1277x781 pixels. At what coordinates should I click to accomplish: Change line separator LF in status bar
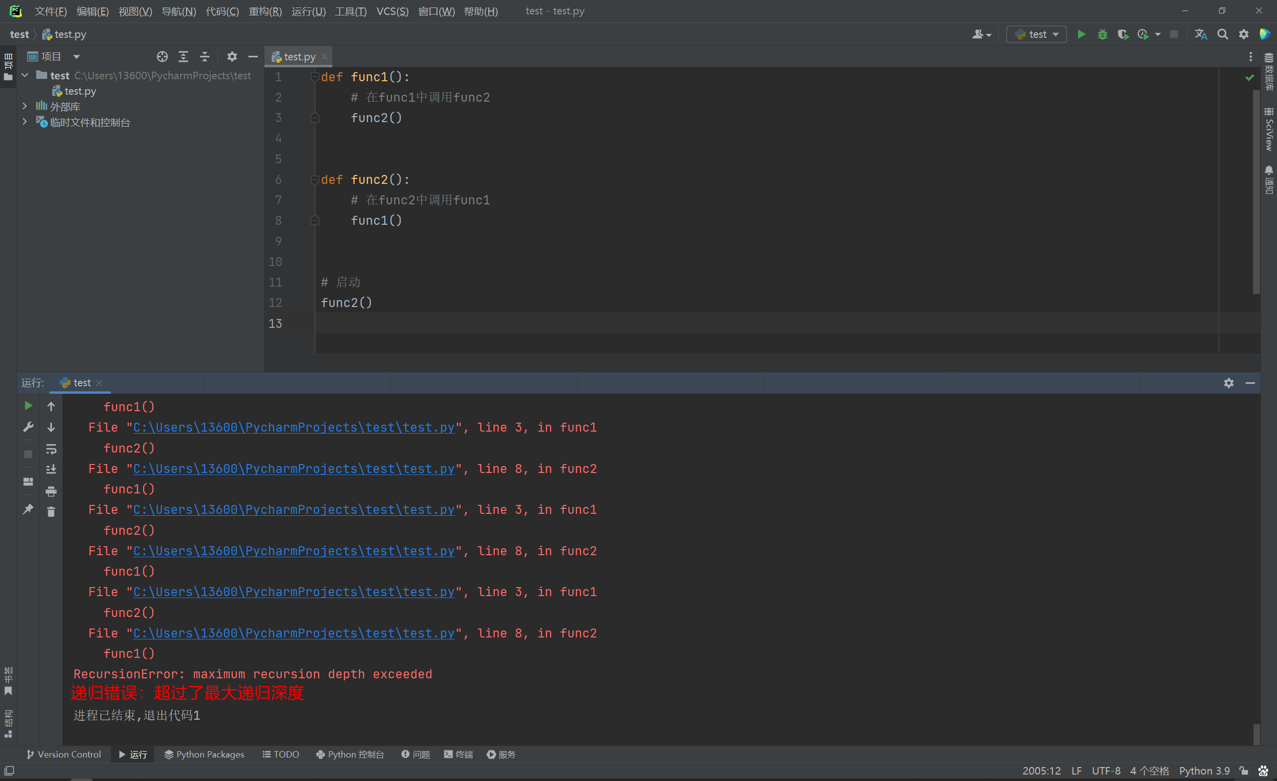[1076, 771]
